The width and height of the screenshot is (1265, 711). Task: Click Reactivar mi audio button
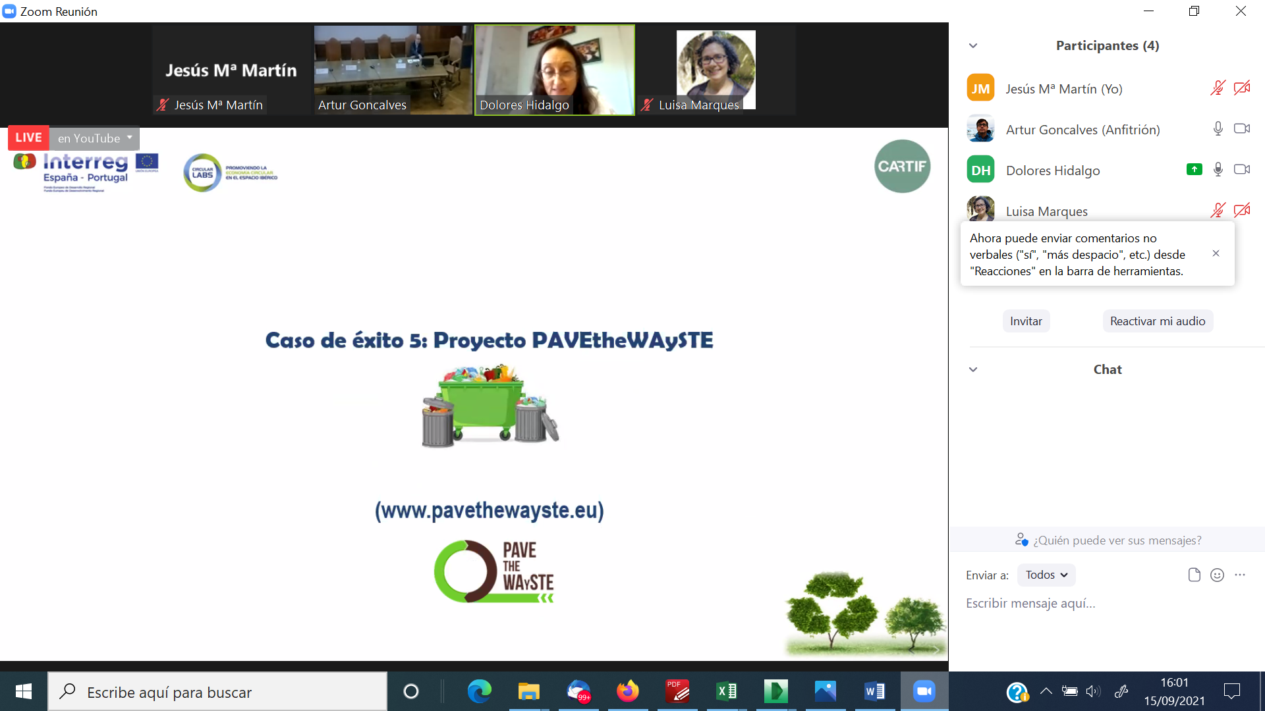[x=1157, y=321]
